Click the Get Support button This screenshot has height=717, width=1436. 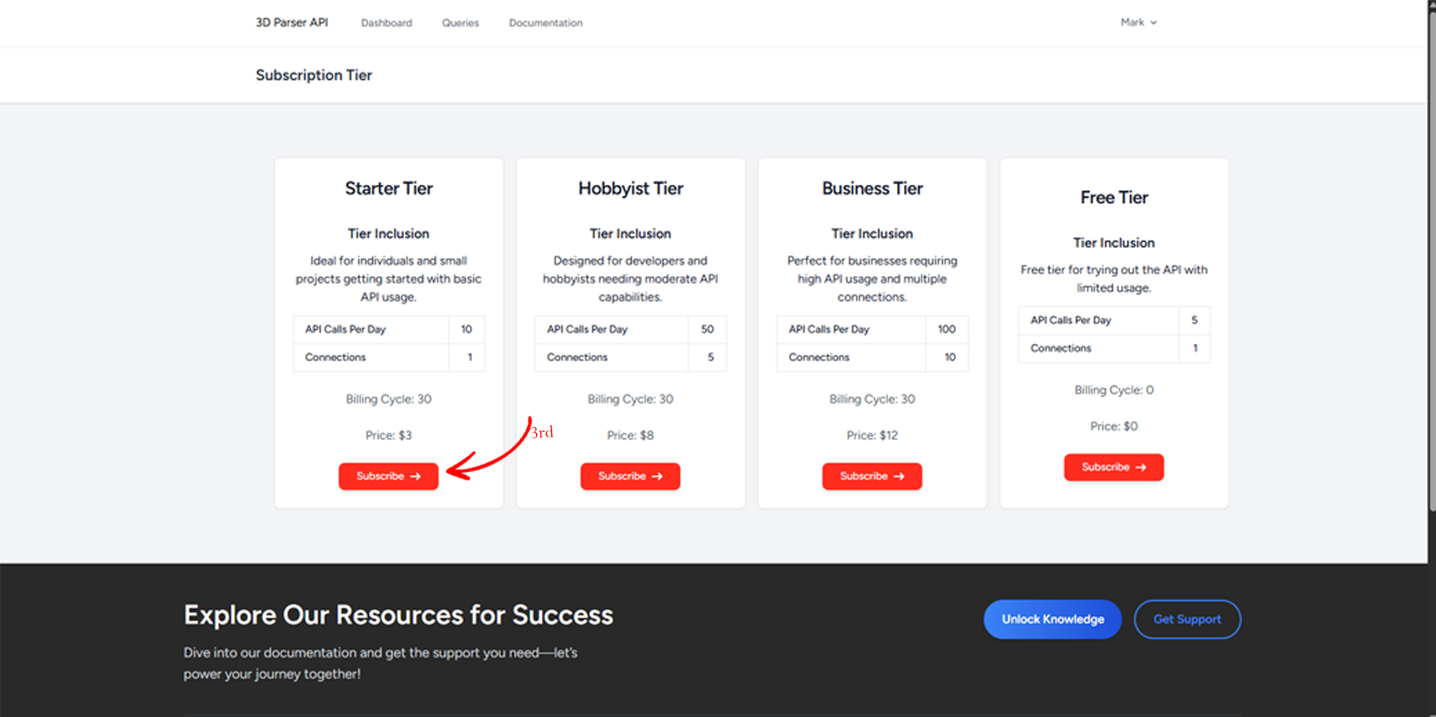click(x=1187, y=620)
